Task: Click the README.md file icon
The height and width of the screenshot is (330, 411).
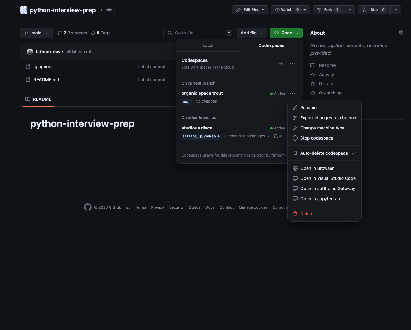Action: point(28,79)
